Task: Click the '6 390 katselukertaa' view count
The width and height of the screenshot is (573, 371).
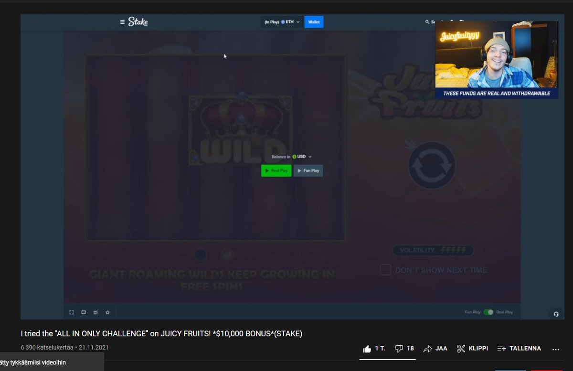Action: [47, 348]
